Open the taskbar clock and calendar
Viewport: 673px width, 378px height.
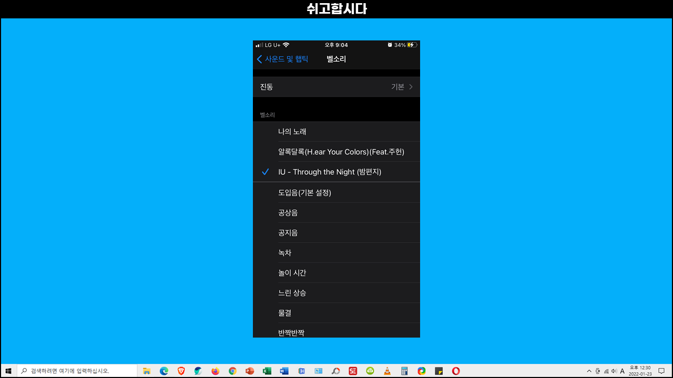(x=640, y=371)
